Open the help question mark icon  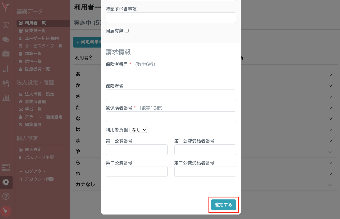click(x=6, y=196)
